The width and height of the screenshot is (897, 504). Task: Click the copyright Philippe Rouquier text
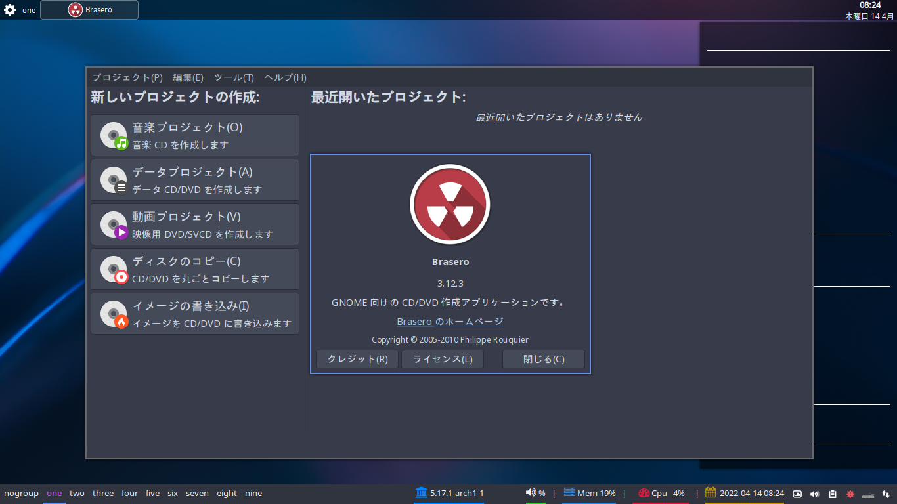pos(450,340)
